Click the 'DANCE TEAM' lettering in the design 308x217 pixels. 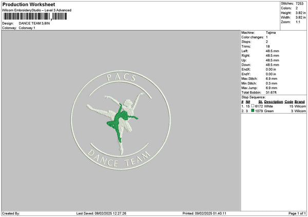119,159
